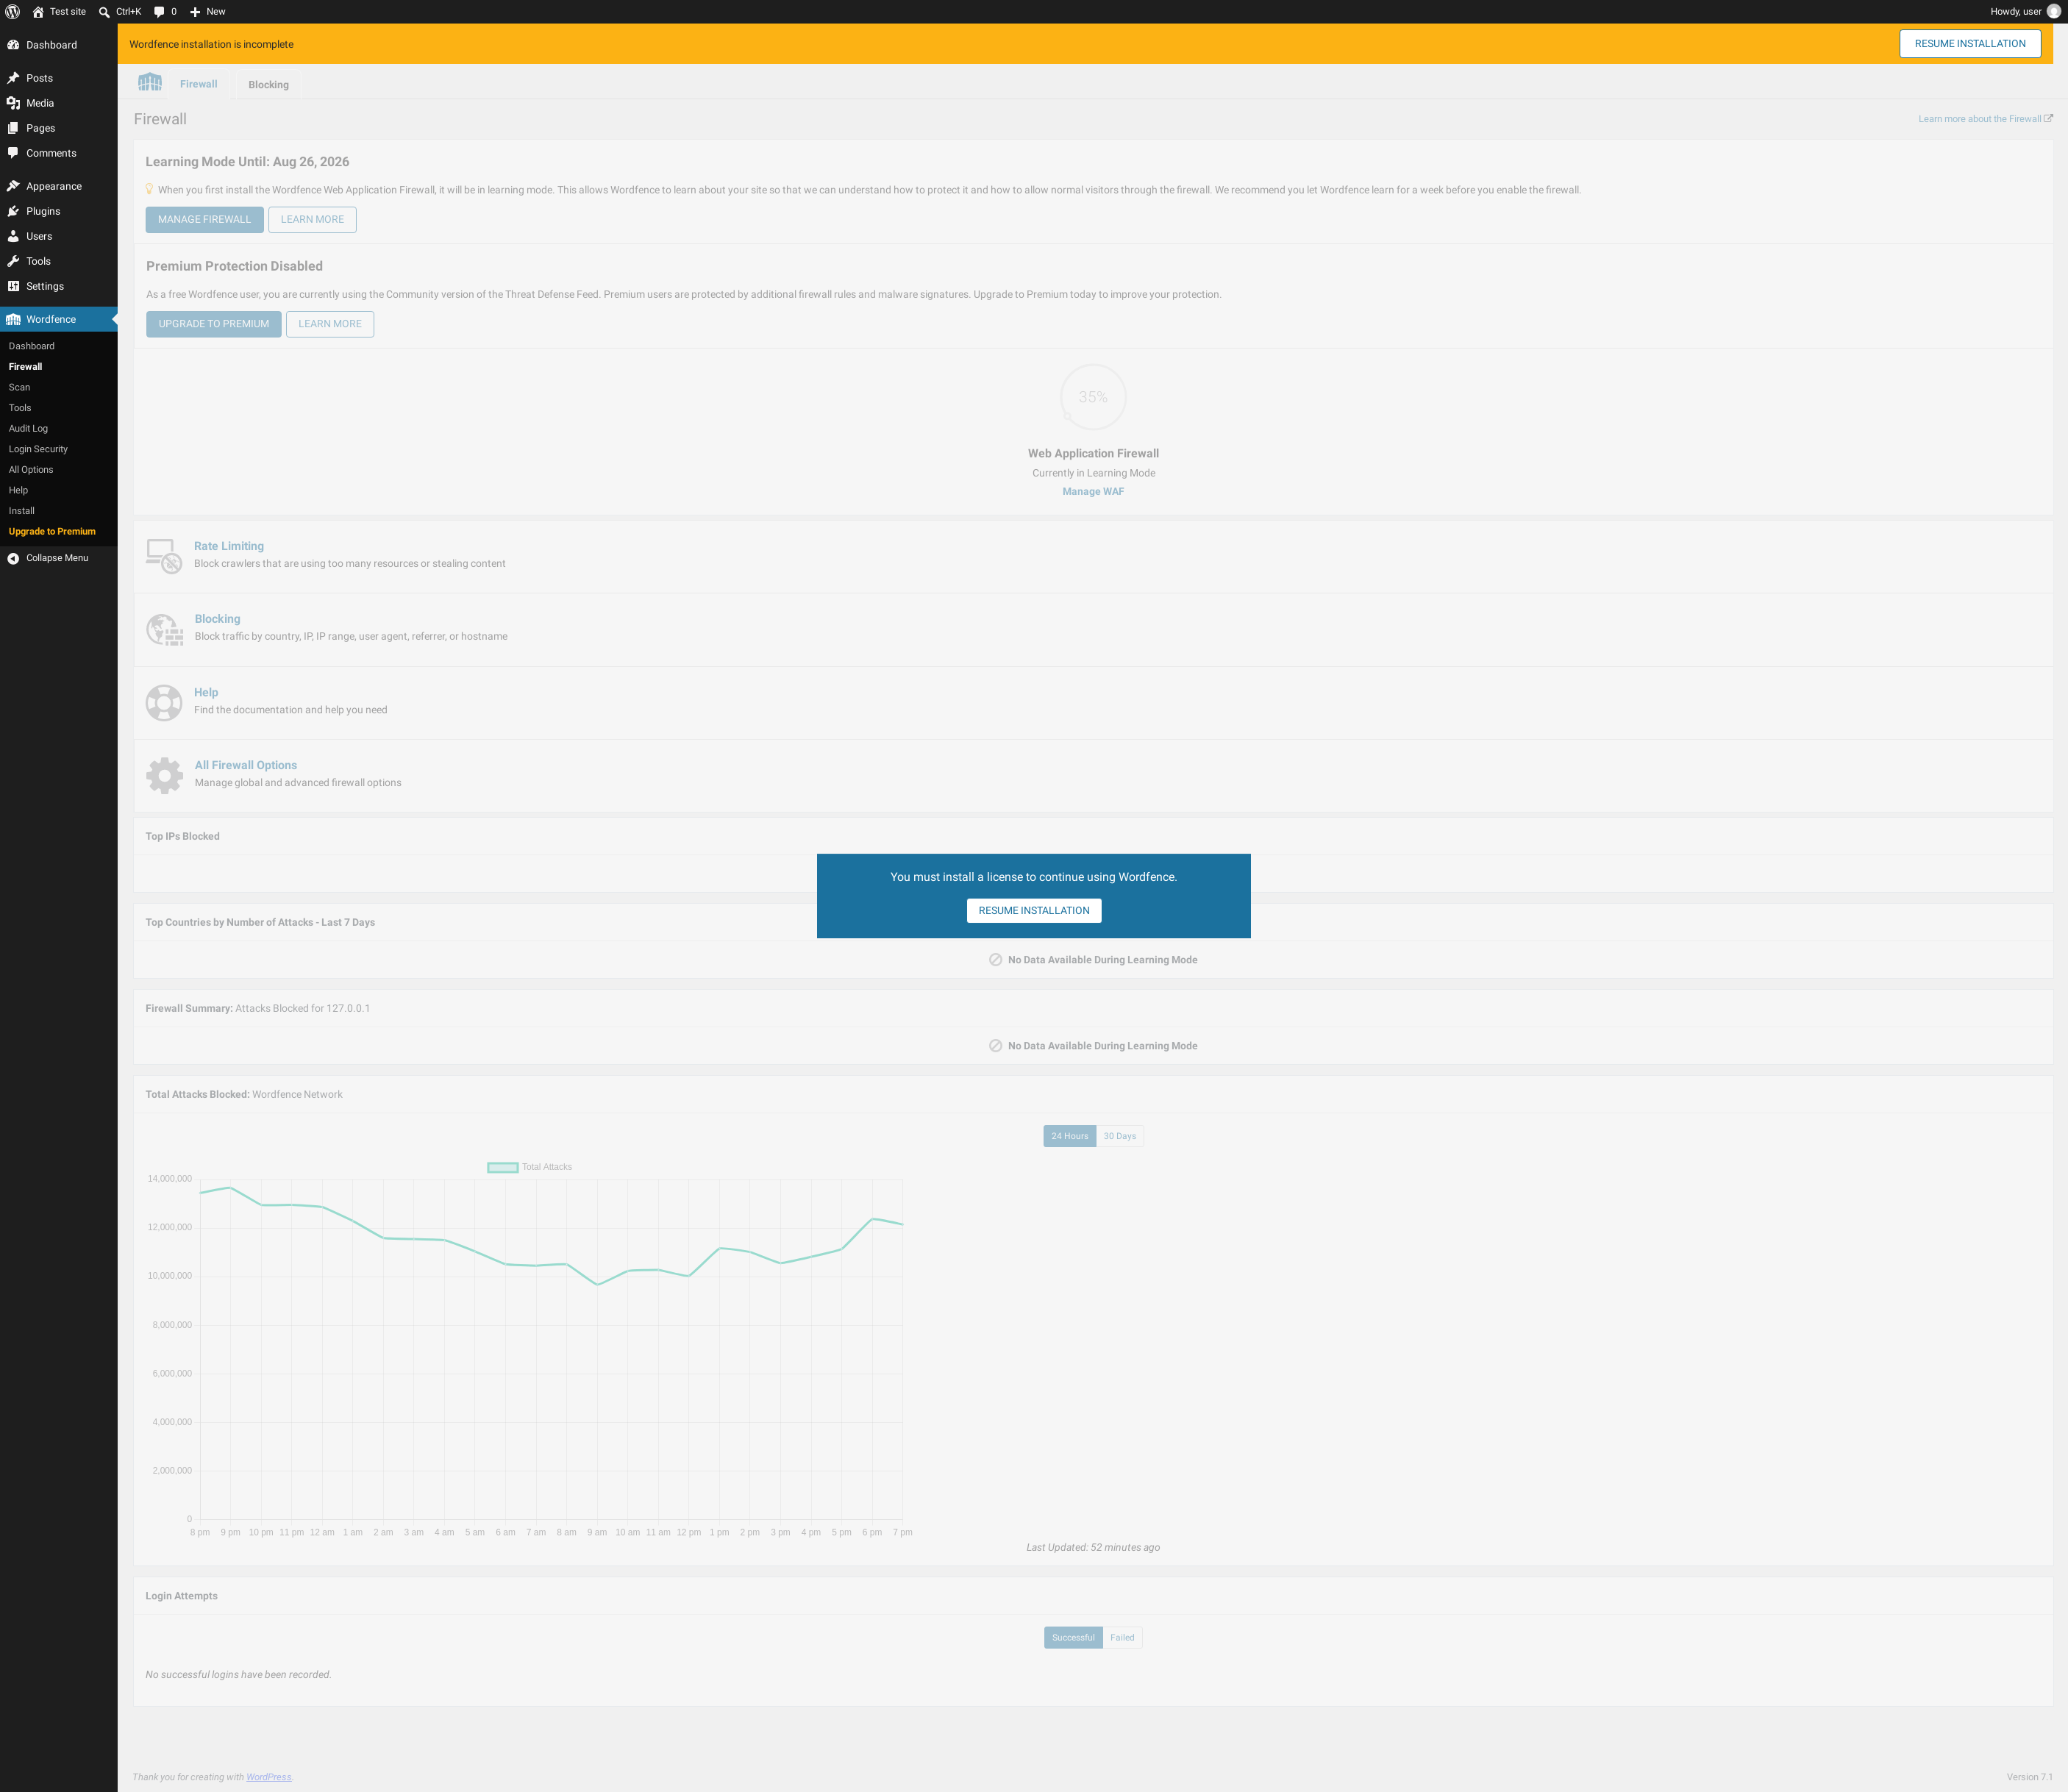Click the Wordfence logo icon beside the Firewall tab

[150, 82]
